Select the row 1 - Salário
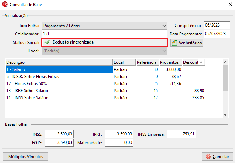Viewport: 235px width, 163px height. tap(105, 69)
